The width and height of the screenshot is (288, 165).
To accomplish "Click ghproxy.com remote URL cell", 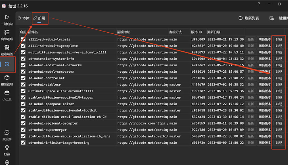I will pyautogui.click(x=143, y=123).
